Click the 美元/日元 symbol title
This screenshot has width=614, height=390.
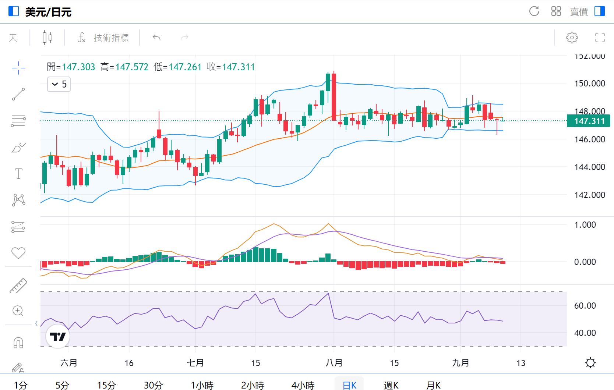tap(48, 12)
